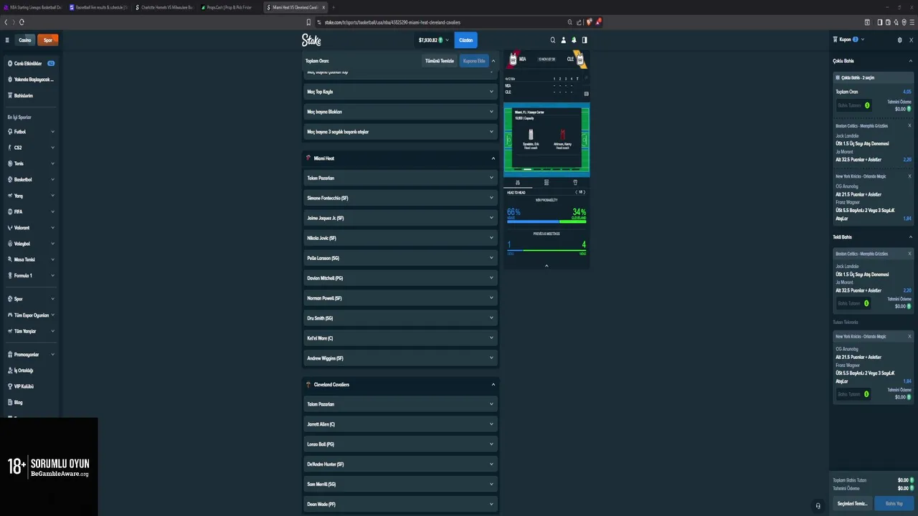Switch to the Casino tab
This screenshot has width=918, height=516.
pos(25,40)
